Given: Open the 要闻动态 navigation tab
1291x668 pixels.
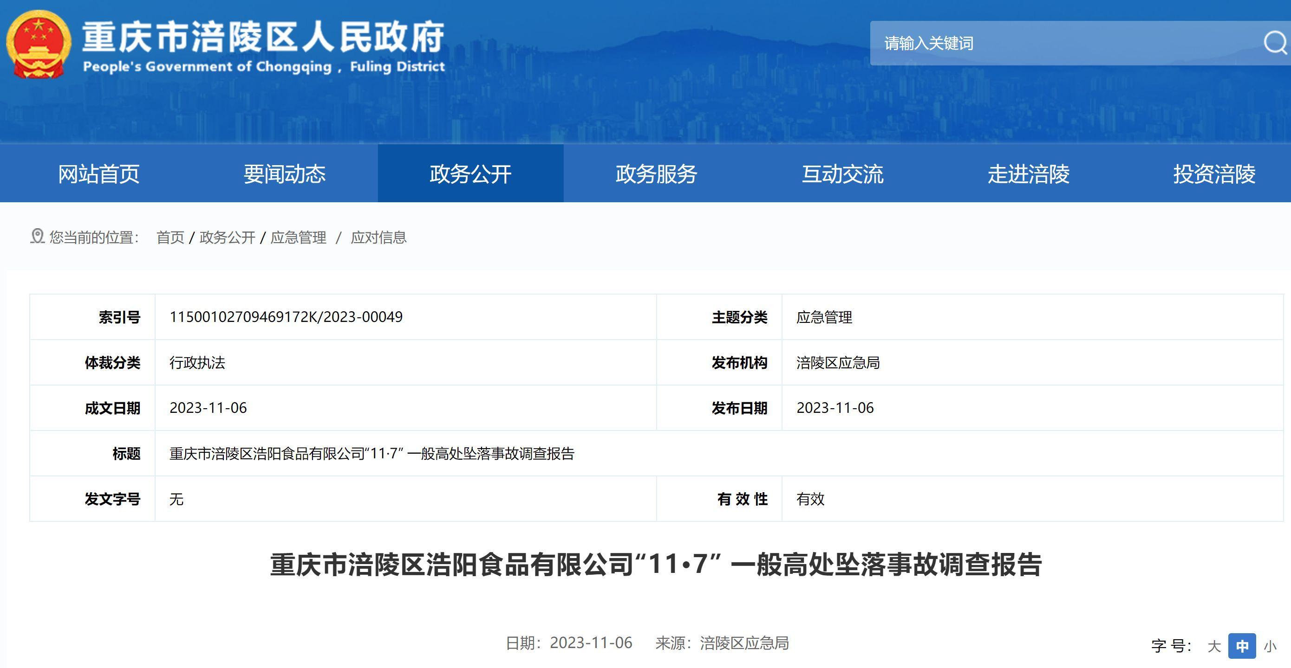Looking at the screenshot, I should click(x=285, y=174).
